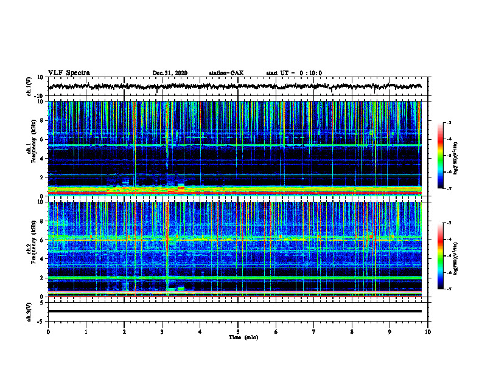
Task: Click inside the ch.1 spectrogram panel
Action: click(x=235, y=148)
